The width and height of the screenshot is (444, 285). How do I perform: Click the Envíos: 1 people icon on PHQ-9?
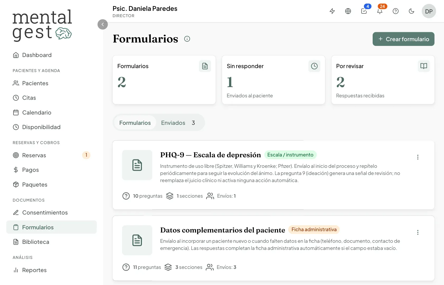pyautogui.click(x=210, y=196)
